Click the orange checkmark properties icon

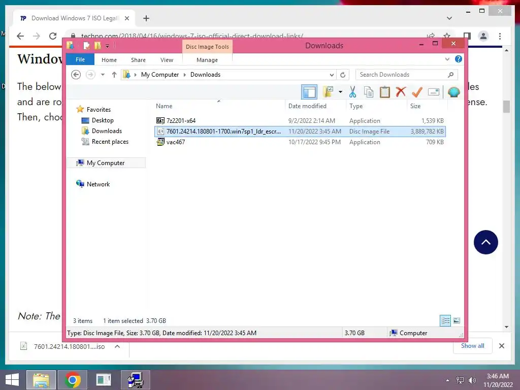point(417,92)
